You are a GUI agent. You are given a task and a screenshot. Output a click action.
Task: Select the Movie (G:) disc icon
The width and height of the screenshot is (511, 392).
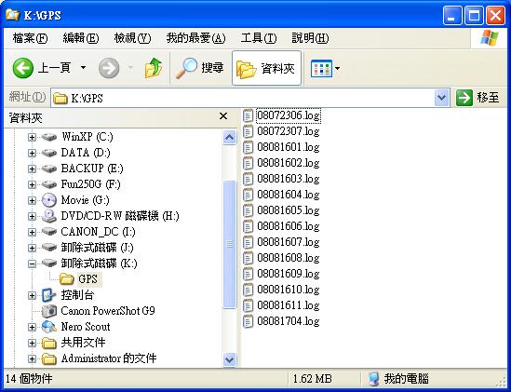coord(49,200)
